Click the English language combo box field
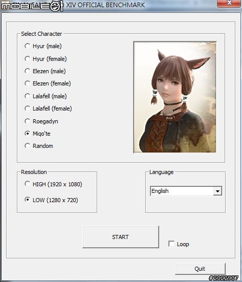This screenshot has height=282, width=242. 186,191
